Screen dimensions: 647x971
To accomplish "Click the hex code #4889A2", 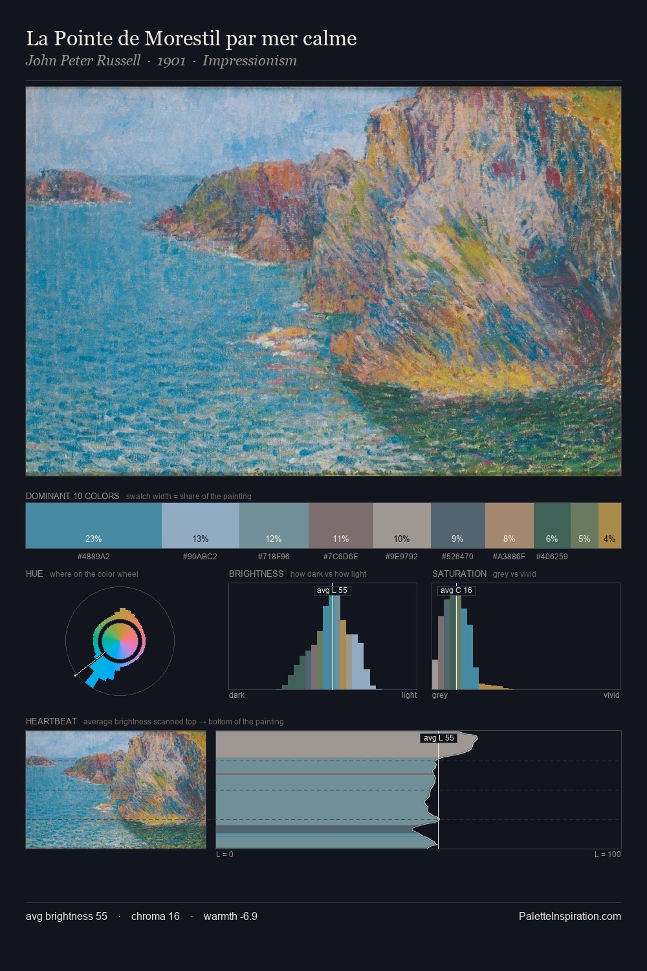I will pyautogui.click(x=94, y=557).
